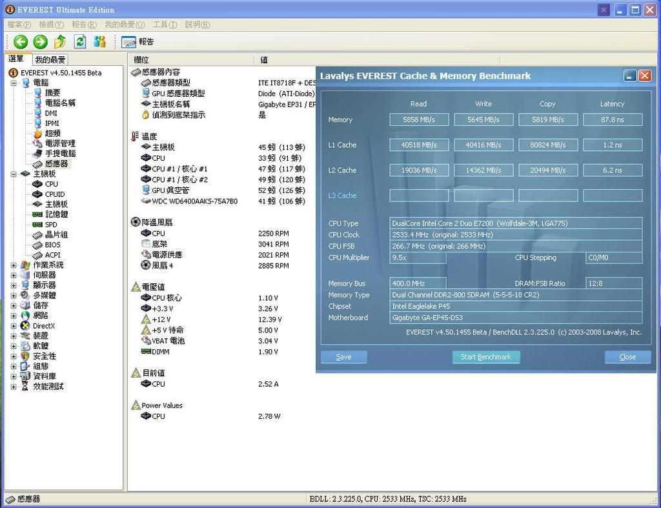Select the ACPI icon in tree
This screenshot has height=508, width=661.
(37, 255)
